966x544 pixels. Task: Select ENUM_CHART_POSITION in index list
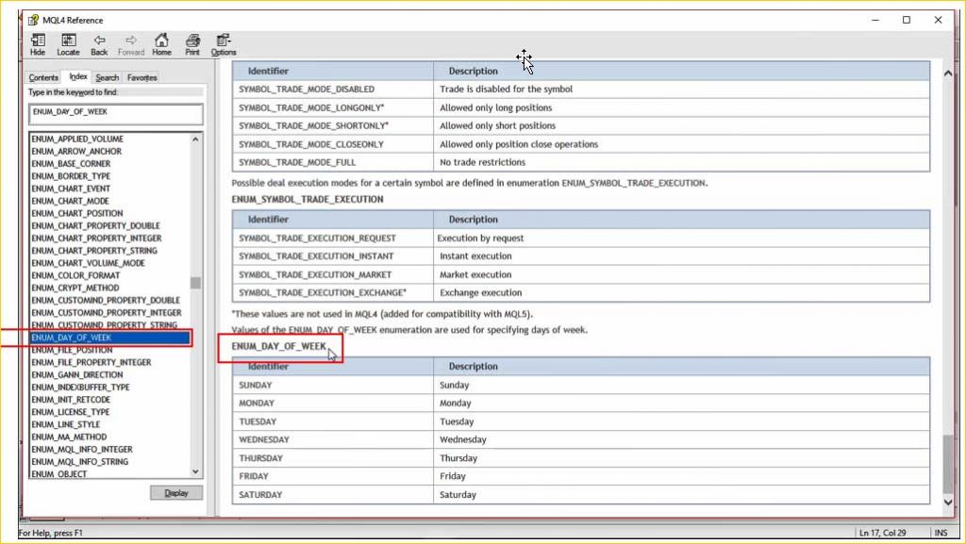click(x=77, y=213)
